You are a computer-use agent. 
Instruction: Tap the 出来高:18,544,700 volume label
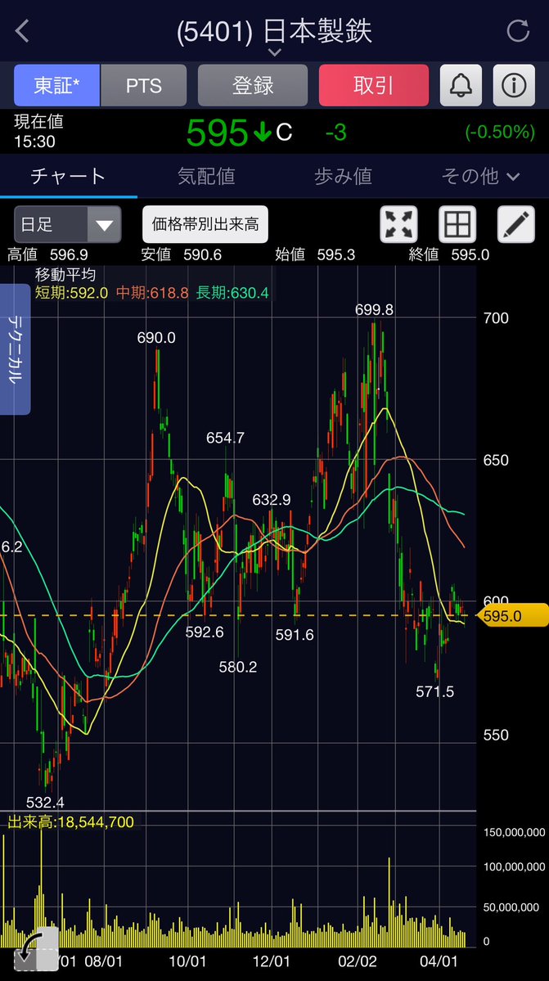point(70,822)
